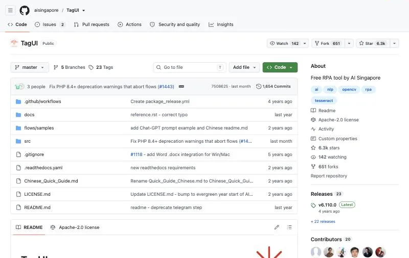View 23 Tags

click(101, 67)
